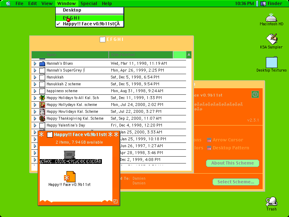
Task: Click the folder icon in Happy!! Face title bar
Action: coord(50,135)
